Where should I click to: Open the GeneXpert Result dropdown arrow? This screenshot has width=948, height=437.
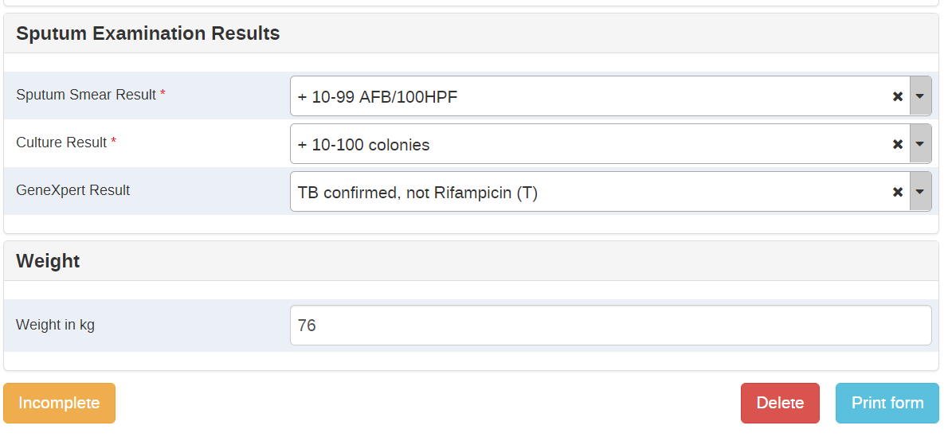(920, 192)
